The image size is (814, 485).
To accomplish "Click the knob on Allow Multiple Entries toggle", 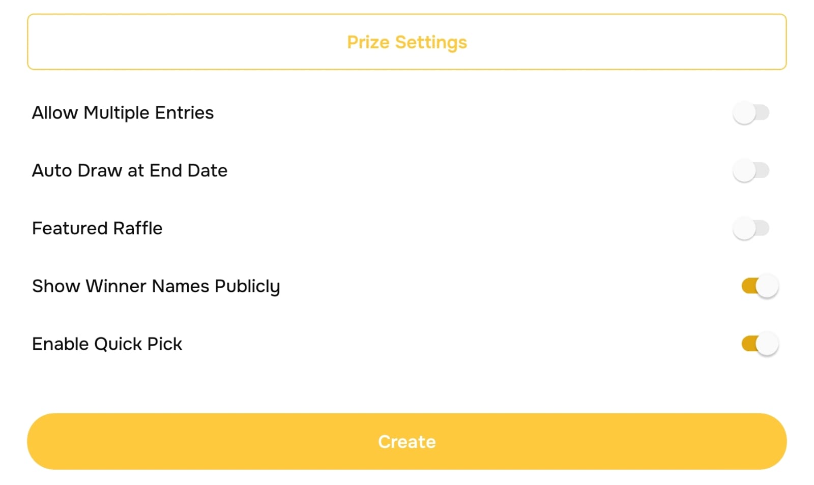I will point(744,113).
